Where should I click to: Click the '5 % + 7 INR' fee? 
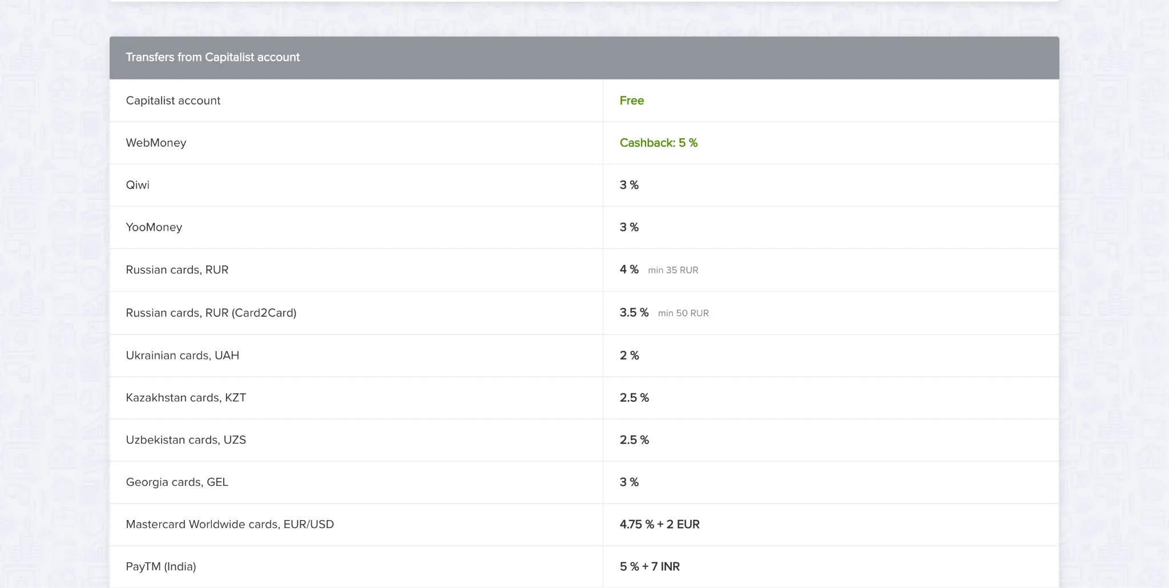[650, 566]
